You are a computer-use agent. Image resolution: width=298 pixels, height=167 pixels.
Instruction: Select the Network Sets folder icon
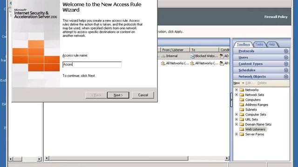(x=242, y=95)
